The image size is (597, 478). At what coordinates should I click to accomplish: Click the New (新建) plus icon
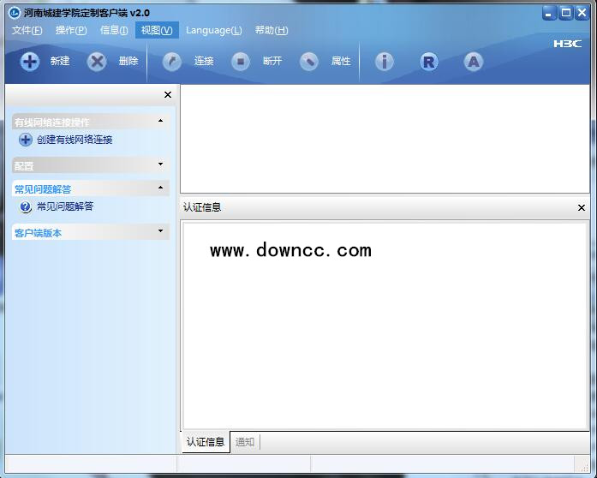point(30,62)
